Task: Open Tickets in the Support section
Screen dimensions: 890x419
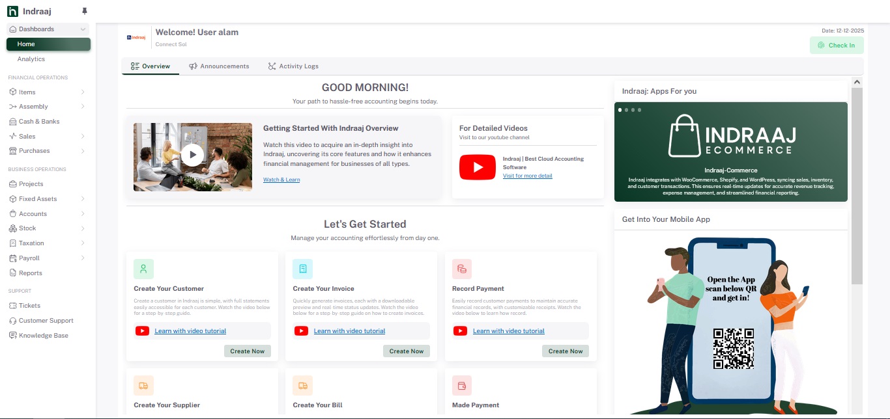Action: coord(29,306)
